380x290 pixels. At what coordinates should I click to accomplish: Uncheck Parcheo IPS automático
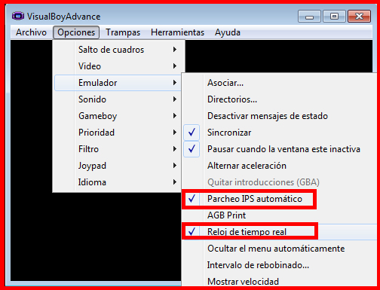(280, 199)
